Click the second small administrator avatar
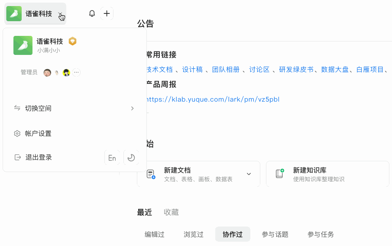Viewport: 392px width, 246px height. click(x=57, y=73)
